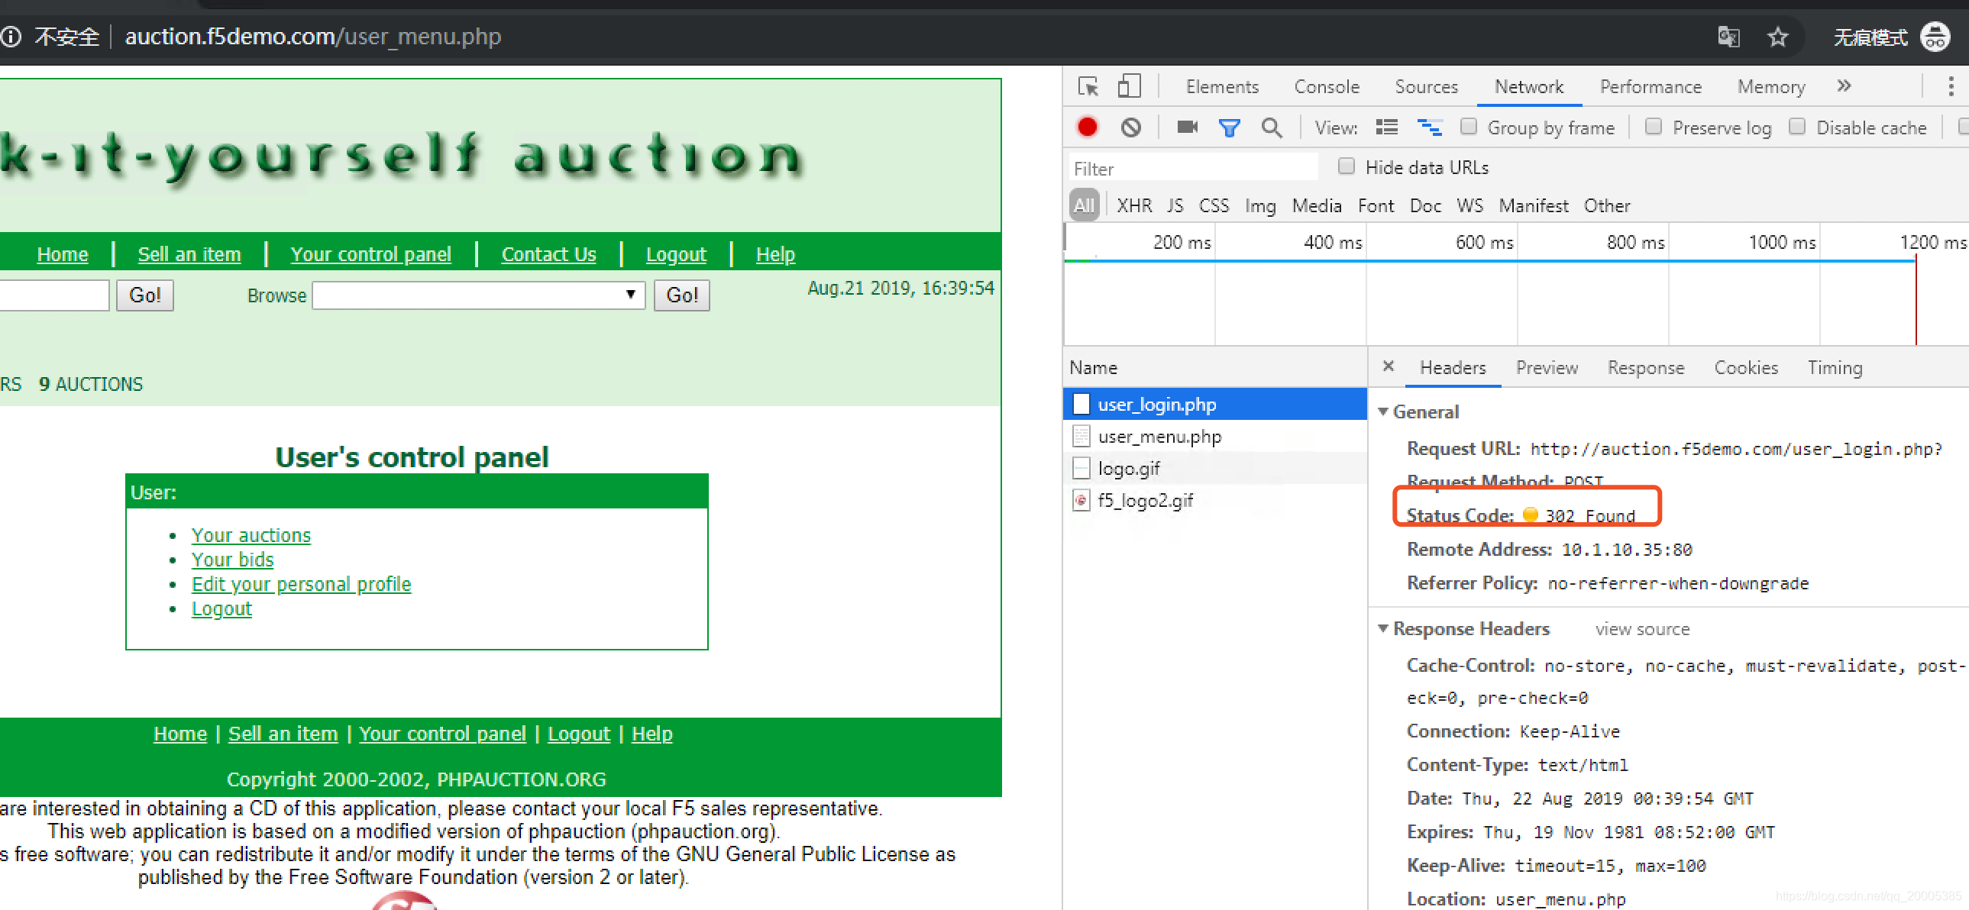
Task: Click the inspect element picker icon
Action: tap(1088, 86)
